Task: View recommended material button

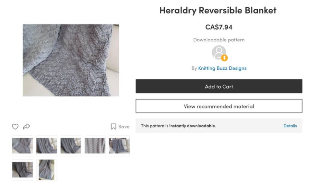Action: tap(219, 106)
